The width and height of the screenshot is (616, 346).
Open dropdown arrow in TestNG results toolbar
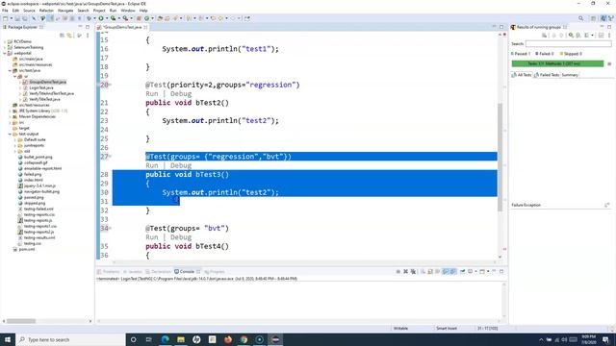[x=593, y=36]
